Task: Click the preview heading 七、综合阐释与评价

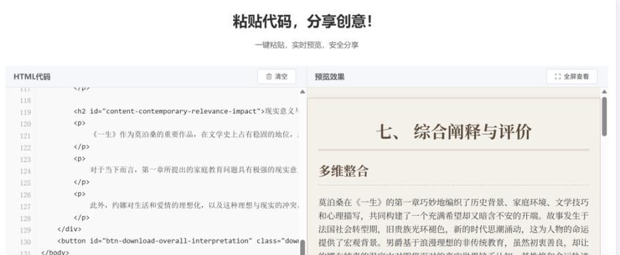Action: coord(453,132)
